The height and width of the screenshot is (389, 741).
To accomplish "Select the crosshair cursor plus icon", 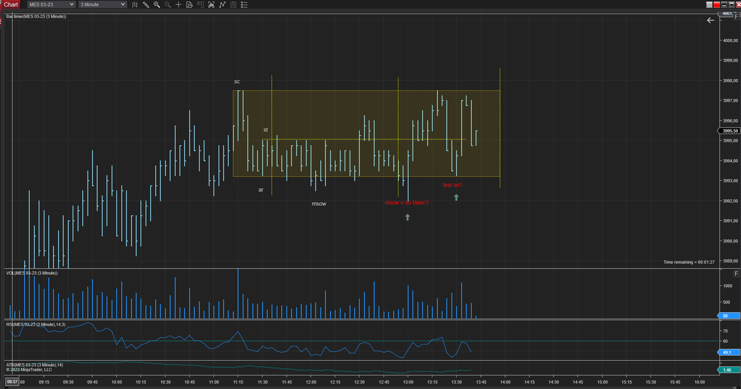I will [178, 4].
